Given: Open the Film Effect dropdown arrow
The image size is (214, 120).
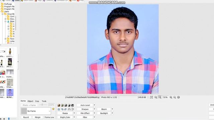Looking at the screenshot, I should (94, 113).
